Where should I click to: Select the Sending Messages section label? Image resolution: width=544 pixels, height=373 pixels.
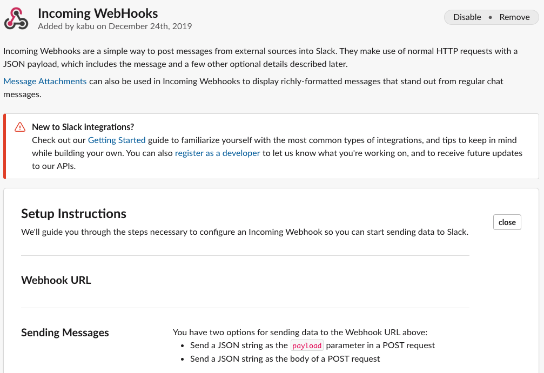pyautogui.click(x=65, y=333)
